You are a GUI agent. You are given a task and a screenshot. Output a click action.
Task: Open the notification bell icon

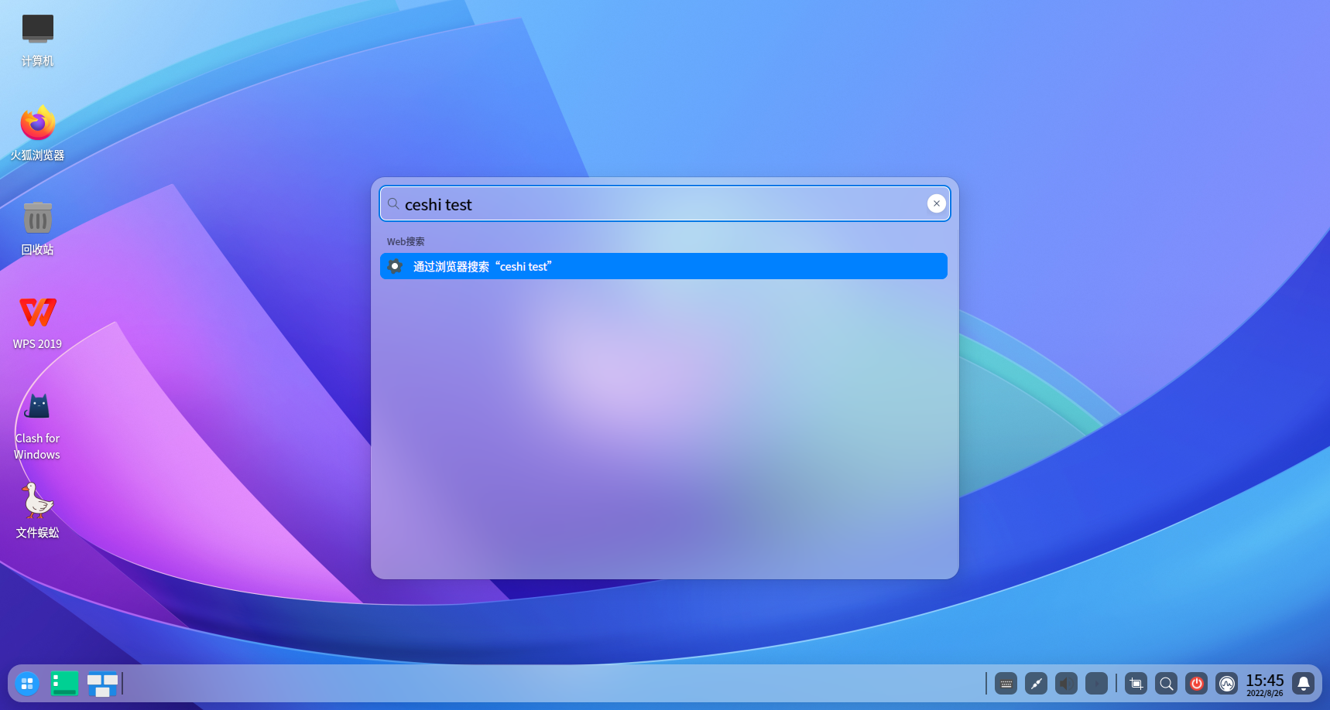coord(1304,684)
